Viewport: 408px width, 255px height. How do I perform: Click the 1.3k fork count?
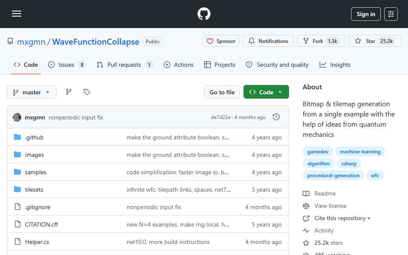(x=332, y=41)
